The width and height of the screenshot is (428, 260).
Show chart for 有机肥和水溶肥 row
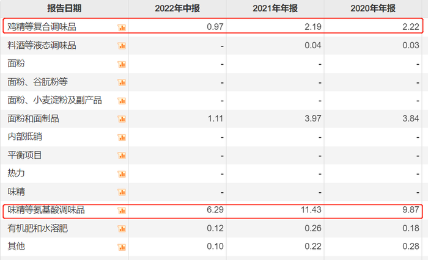coord(122,229)
